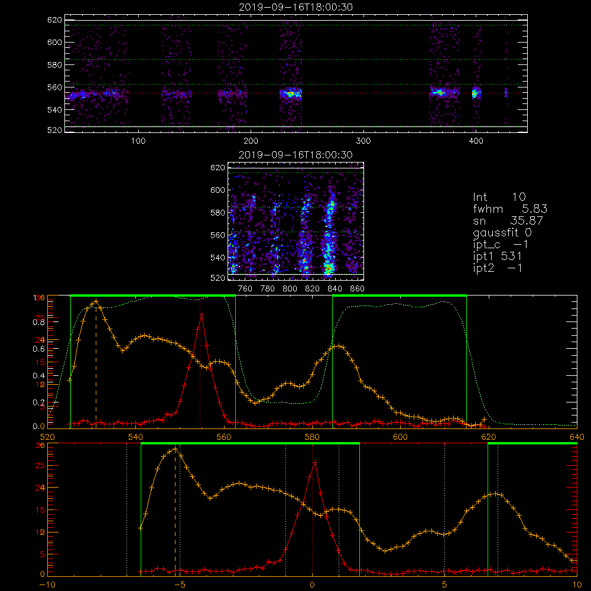Click the red Gaussian peak apex near 555 in profile plot
This screenshot has width=591, height=591.
point(202,314)
